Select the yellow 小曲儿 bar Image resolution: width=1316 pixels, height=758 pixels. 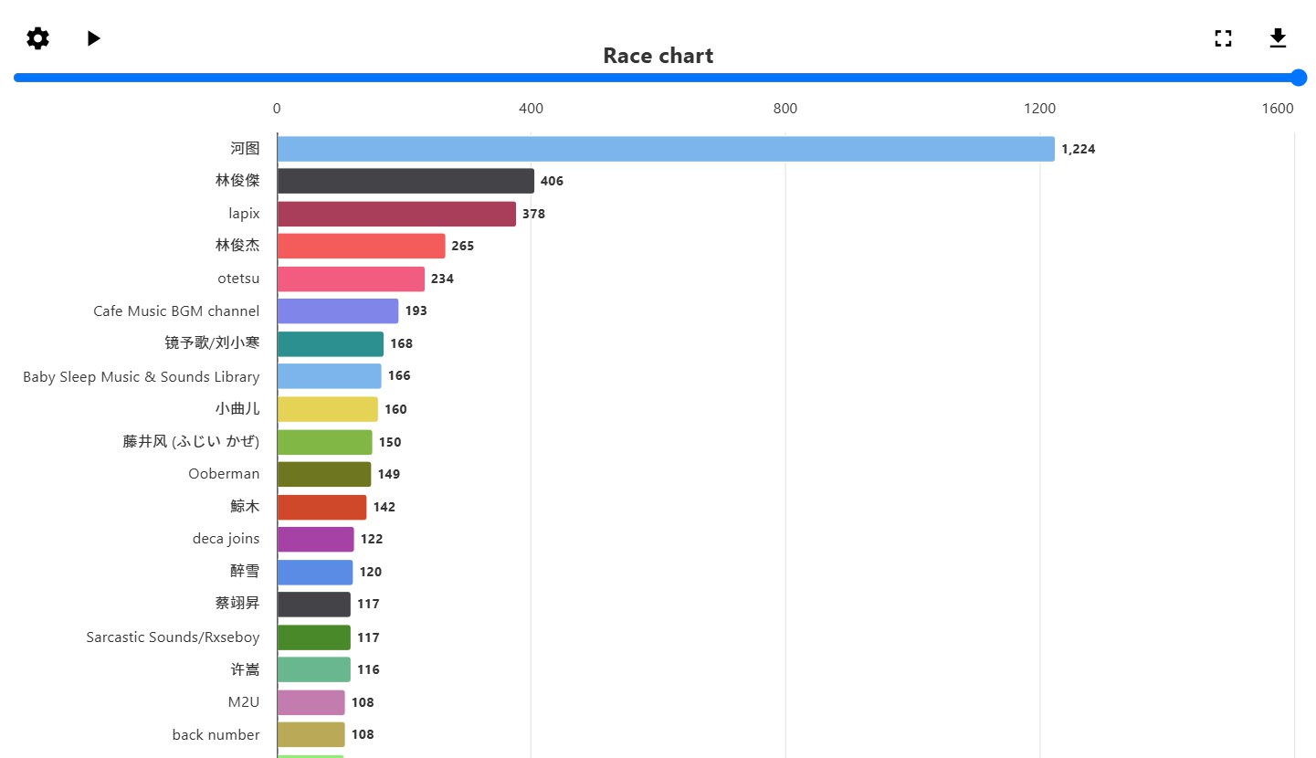(x=327, y=409)
